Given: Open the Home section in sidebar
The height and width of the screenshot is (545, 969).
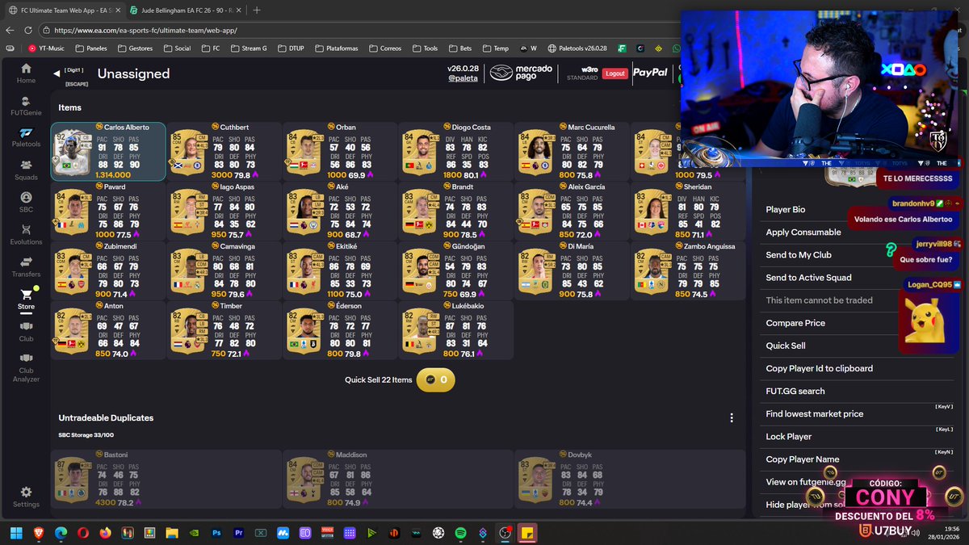Looking at the screenshot, I should click(26, 73).
